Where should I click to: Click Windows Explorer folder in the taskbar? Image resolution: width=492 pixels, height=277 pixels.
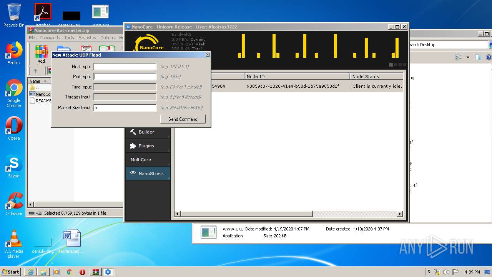pyautogui.click(x=43, y=272)
